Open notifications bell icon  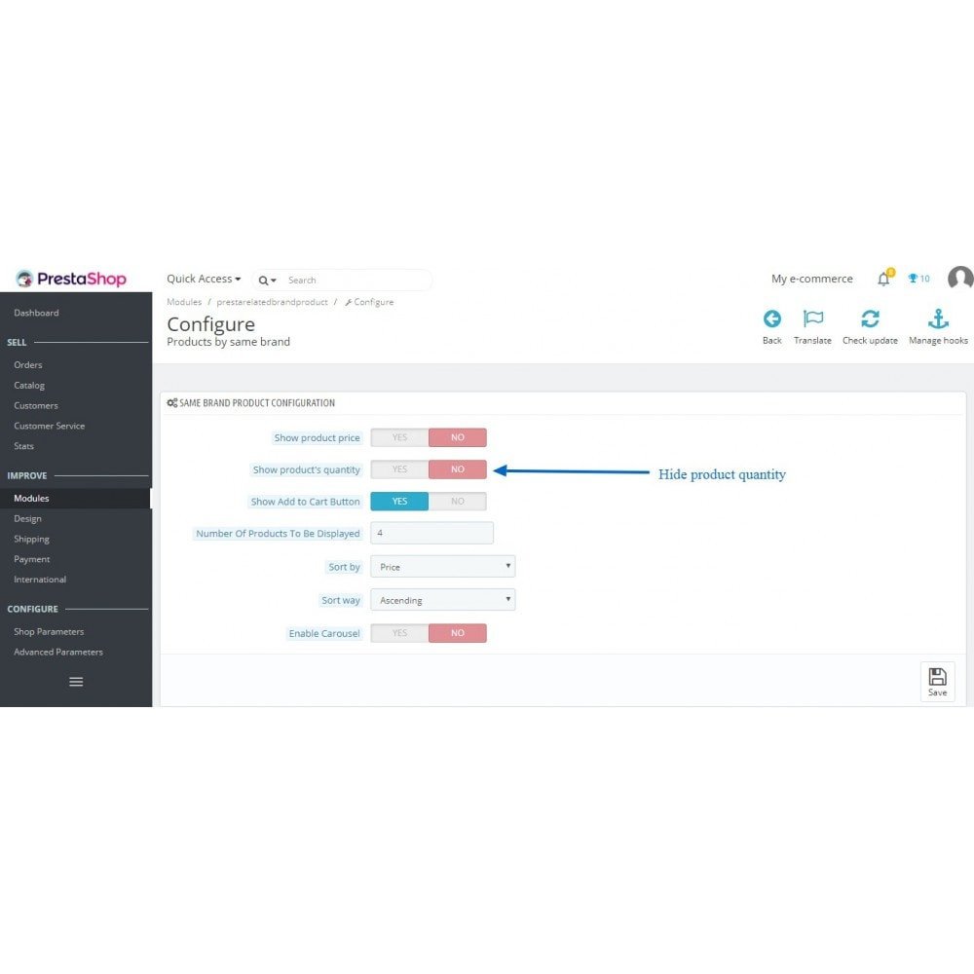coord(884,279)
